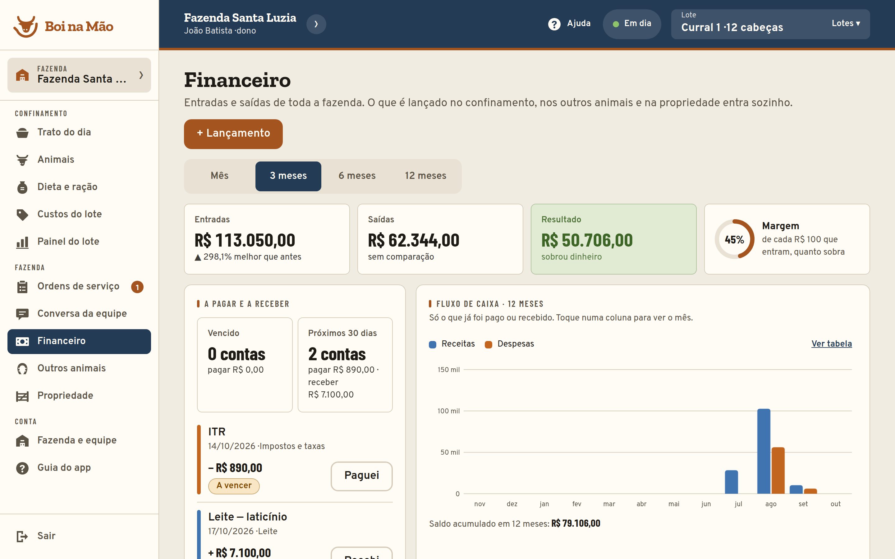Viewport: 895px width, 559px height.
Task: Click the Receitas blue legend swatch
Action: (x=432, y=345)
